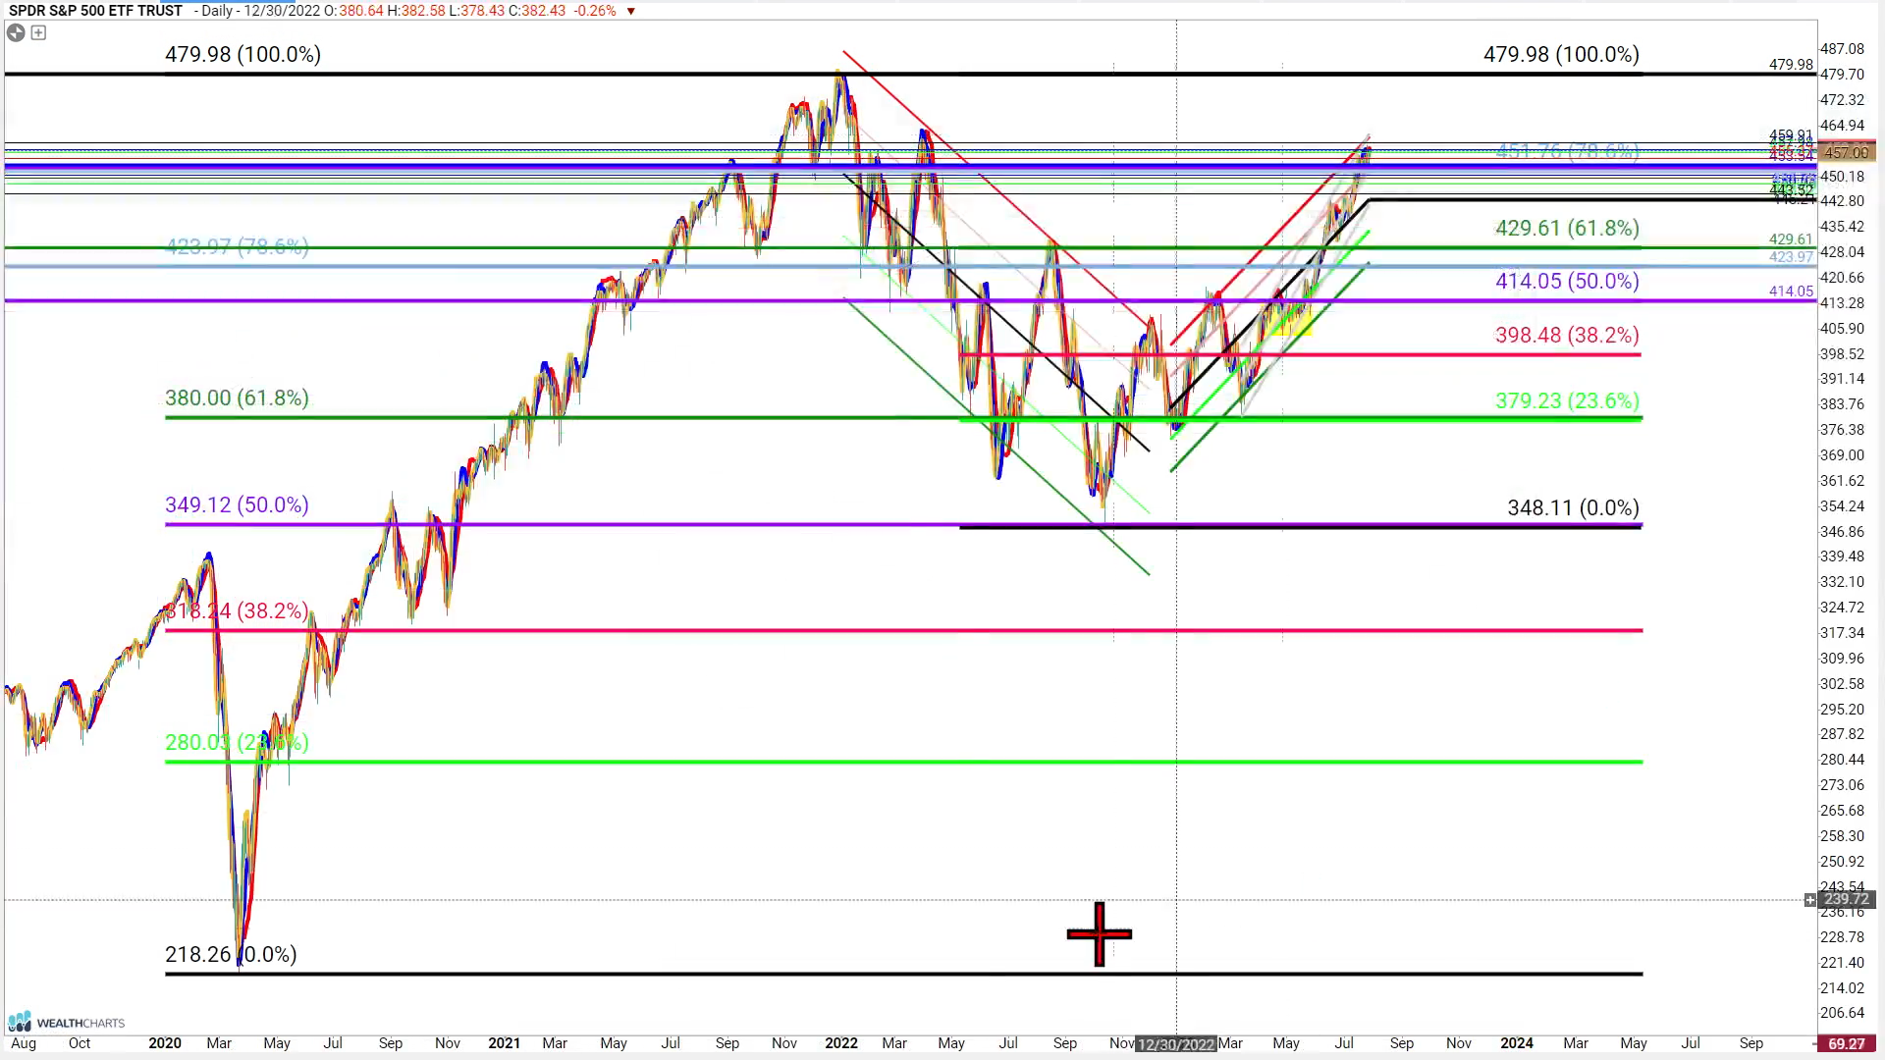Click the round compass icon under the title

point(16,32)
